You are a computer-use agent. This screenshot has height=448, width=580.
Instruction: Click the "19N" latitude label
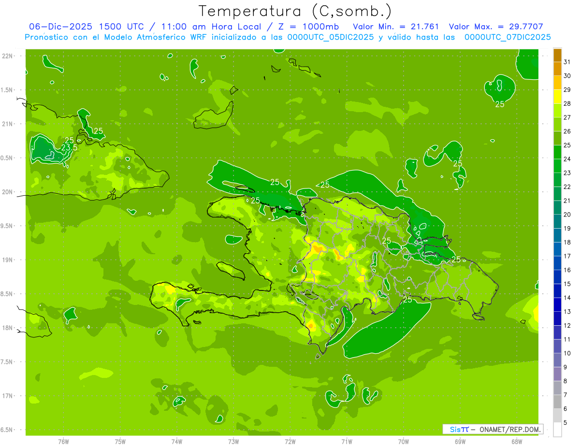coord(7,260)
